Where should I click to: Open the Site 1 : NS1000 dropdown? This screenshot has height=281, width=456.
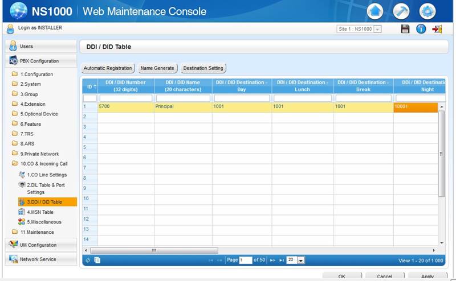tap(359, 29)
